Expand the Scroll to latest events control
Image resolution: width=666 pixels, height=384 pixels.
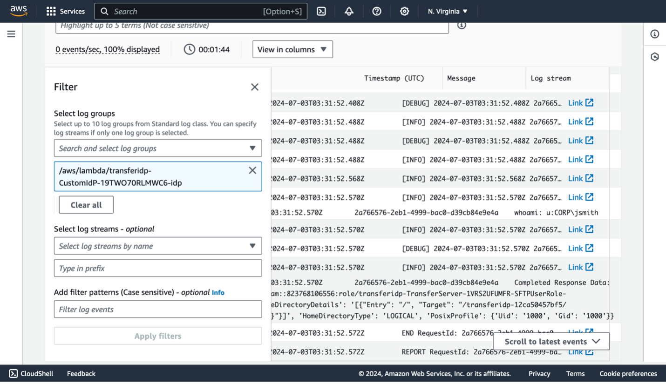click(550, 341)
